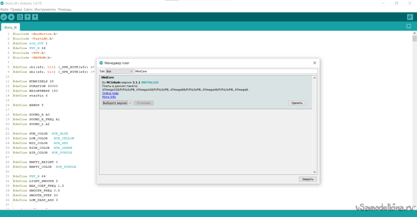The height and width of the screenshot is (217, 417).
Task: Open the Serial Monitor icon
Action: pyautogui.click(x=410, y=17)
